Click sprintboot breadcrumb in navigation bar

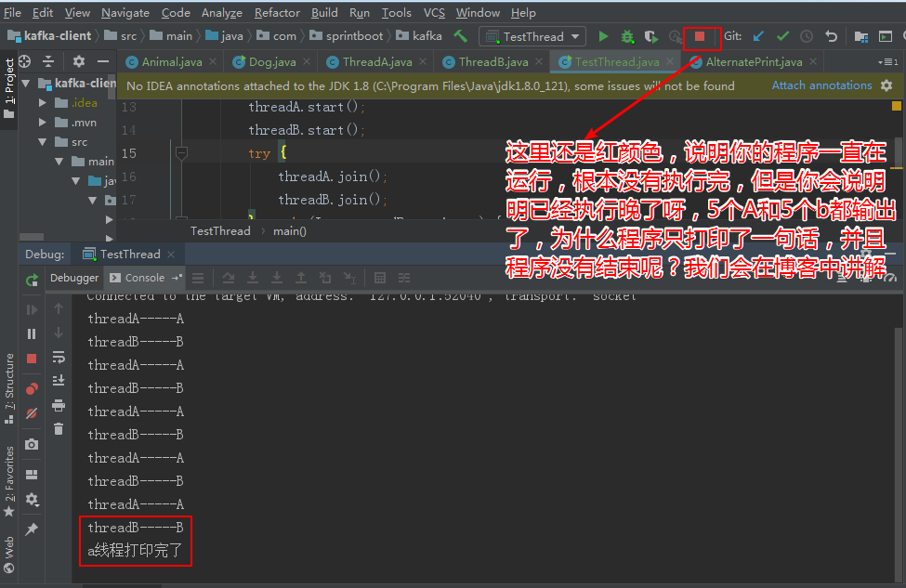tap(346, 36)
